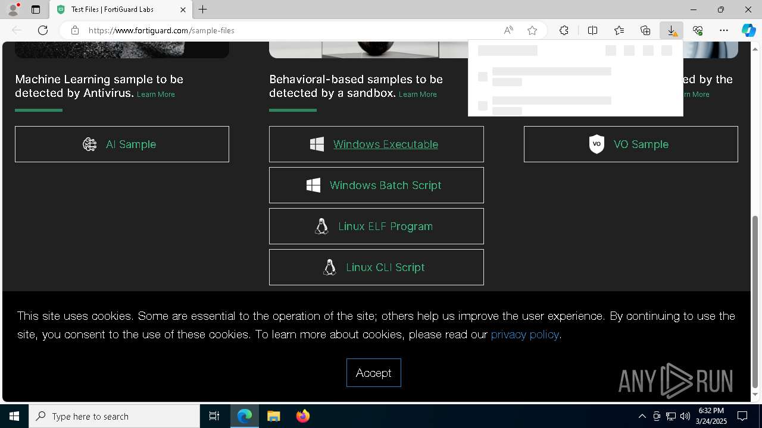The height and width of the screenshot is (428, 762).
Task: Download the AI Sample
Action: coord(122,144)
